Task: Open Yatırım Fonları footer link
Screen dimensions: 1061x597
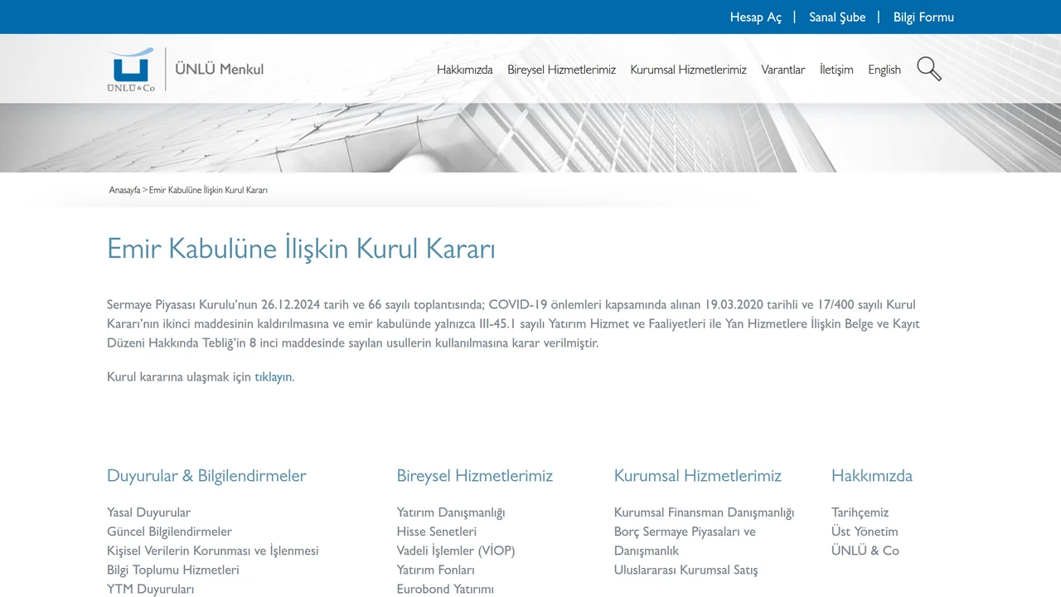Action: click(x=436, y=570)
